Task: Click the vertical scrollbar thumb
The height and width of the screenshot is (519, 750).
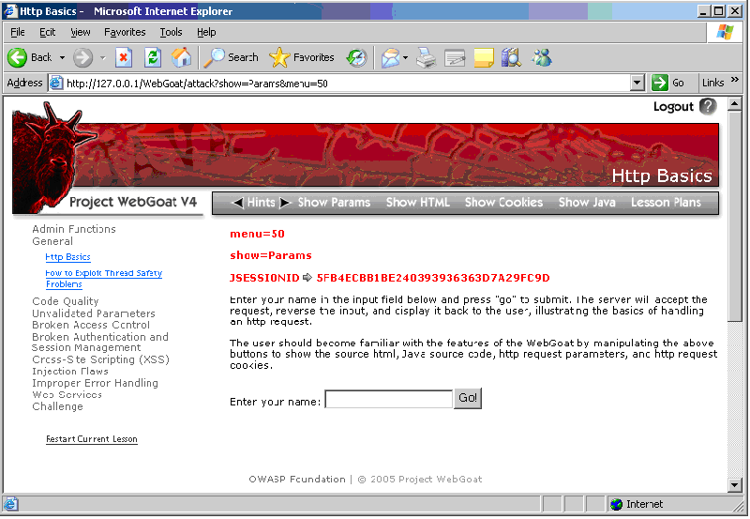Action: (x=735, y=217)
